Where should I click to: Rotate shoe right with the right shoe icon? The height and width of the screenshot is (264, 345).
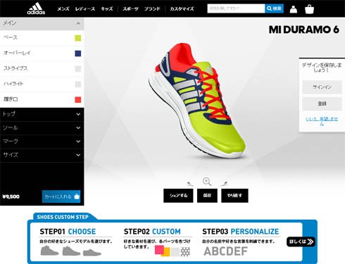pyautogui.click(x=224, y=183)
